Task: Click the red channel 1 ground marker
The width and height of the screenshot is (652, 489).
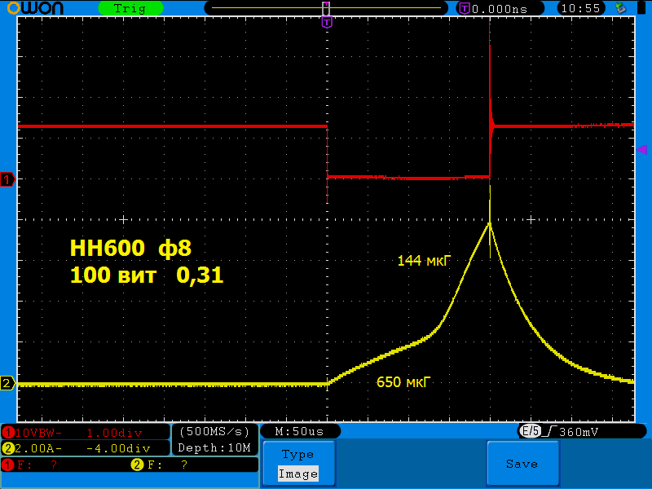Action: tap(7, 179)
